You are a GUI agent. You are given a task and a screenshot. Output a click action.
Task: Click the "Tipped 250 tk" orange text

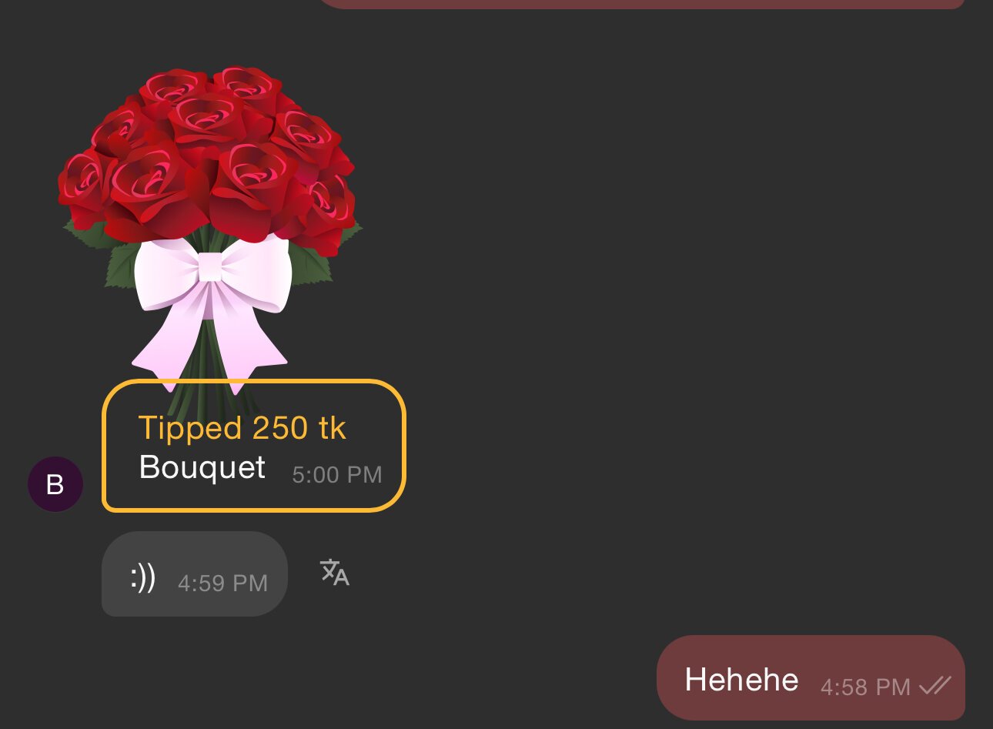tap(242, 428)
